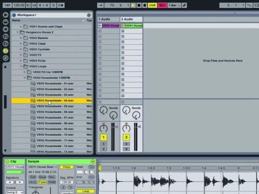
Task: Select the 120.00 tempo field
Action: pos(19,5)
